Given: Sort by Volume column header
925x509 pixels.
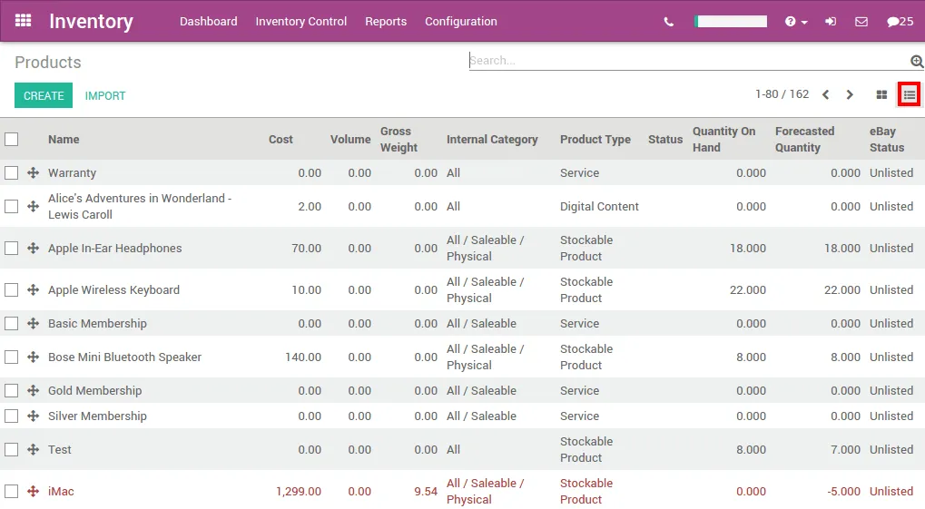Looking at the screenshot, I should click(x=350, y=140).
